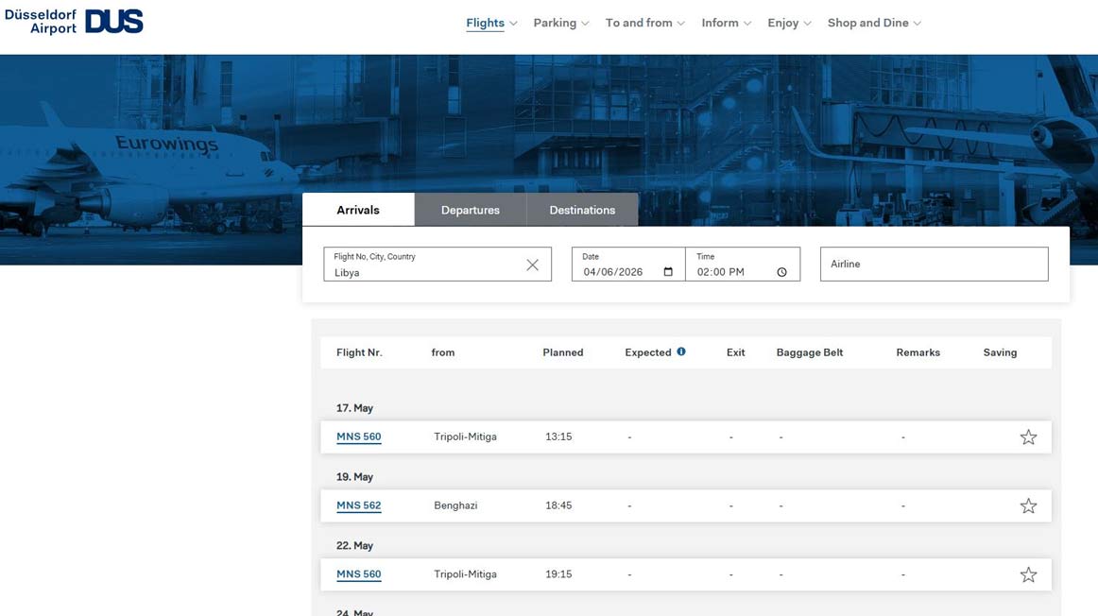Viewport: 1098px width, 616px height.
Task: Click the Remarks column header
Action: click(918, 352)
